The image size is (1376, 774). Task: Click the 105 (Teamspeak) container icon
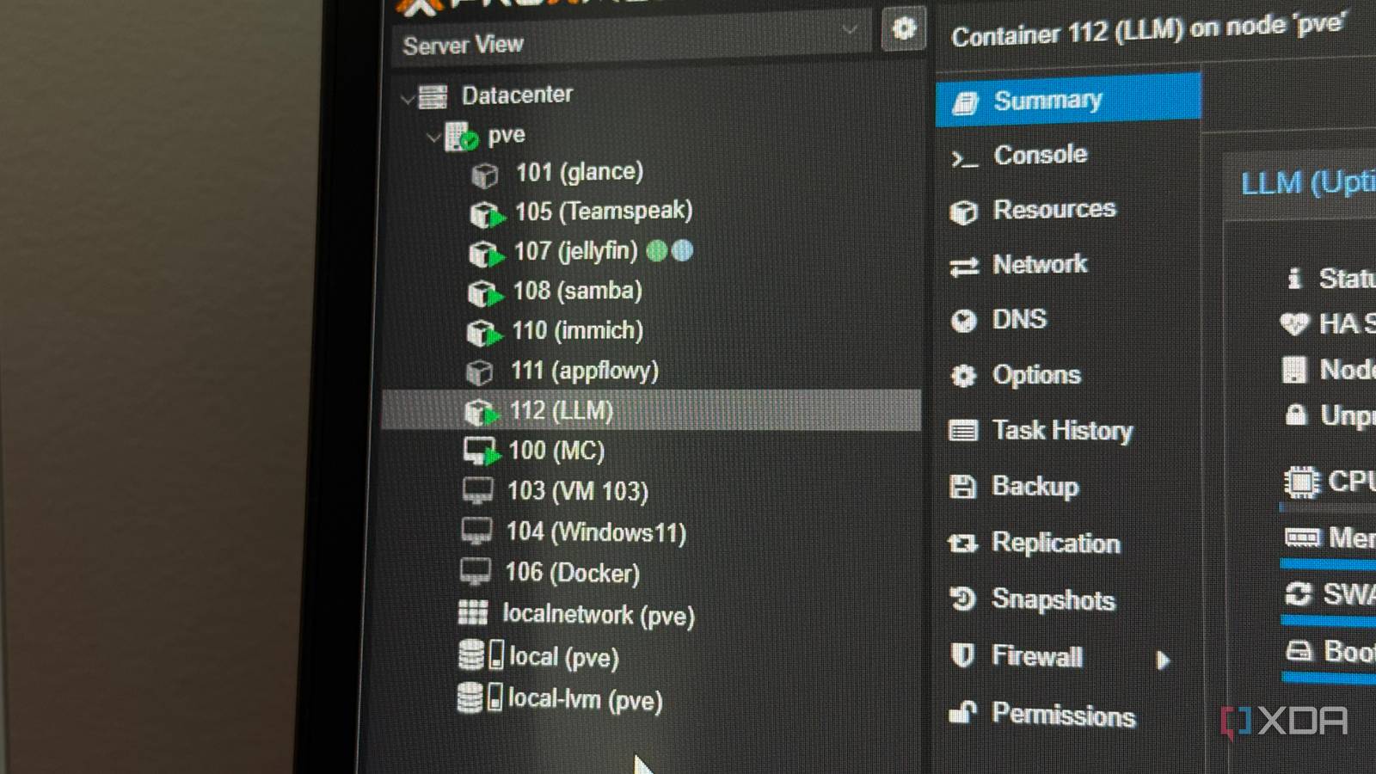(x=486, y=214)
